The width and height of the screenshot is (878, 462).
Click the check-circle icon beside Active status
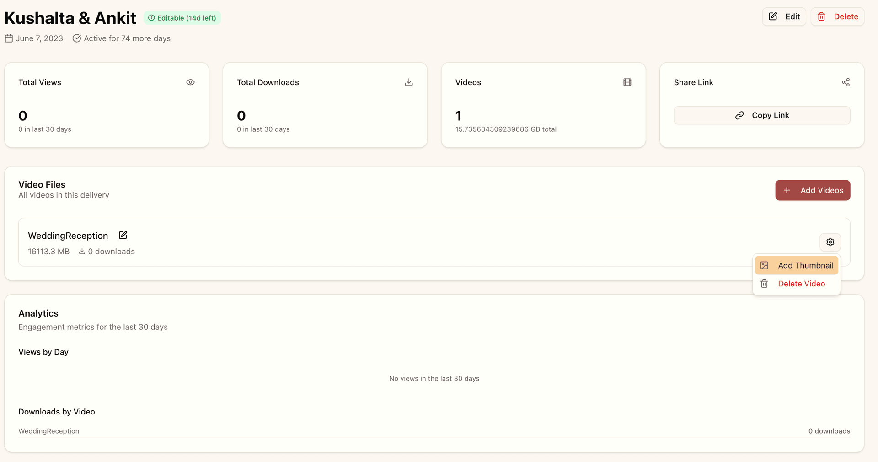point(77,38)
